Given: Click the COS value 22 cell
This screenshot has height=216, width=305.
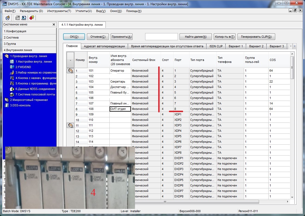Looking at the screenshot, I should (279, 81).
